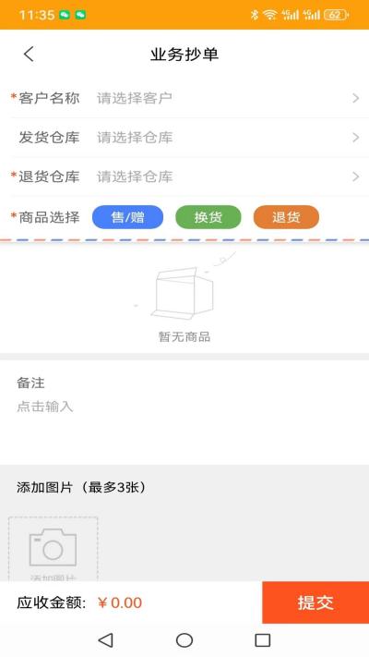Select the blue 售/赠 option
The image size is (369, 657).
(127, 217)
